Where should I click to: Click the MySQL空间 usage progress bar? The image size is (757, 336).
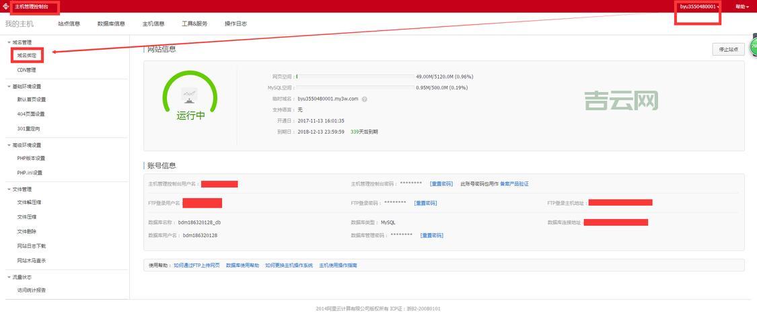pyautogui.click(x=355, y=88)
